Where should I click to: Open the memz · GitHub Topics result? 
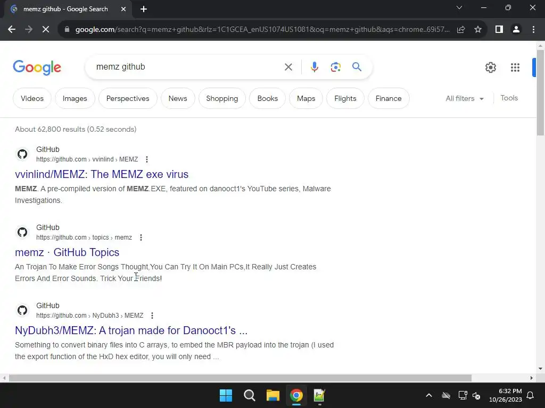coord(67,252)
